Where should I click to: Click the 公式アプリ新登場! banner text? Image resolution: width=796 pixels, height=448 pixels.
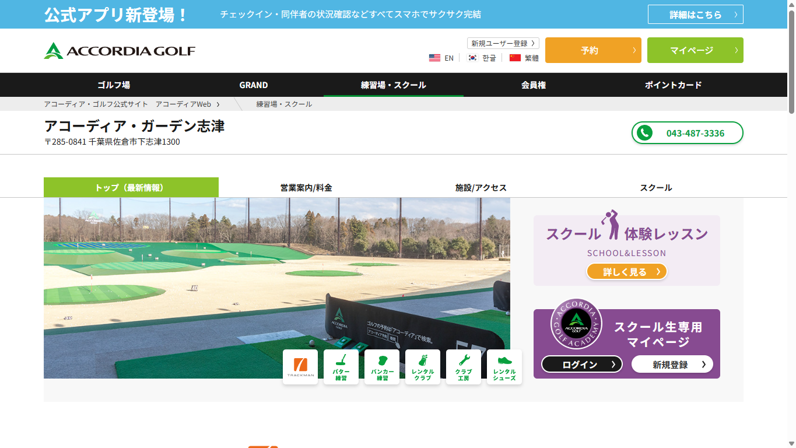117,15
